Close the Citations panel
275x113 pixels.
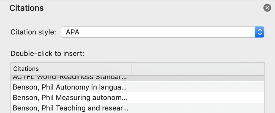coord(267,8)
